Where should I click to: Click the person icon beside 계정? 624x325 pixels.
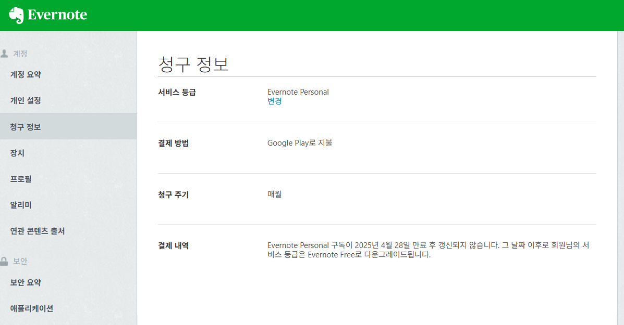click(4, 53)
